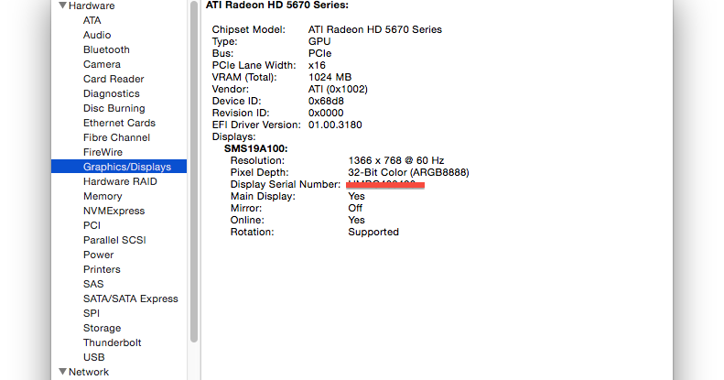Select SPI in the sidebar
The height and width of the screenshot is (380, 724).
click(92, 313)
